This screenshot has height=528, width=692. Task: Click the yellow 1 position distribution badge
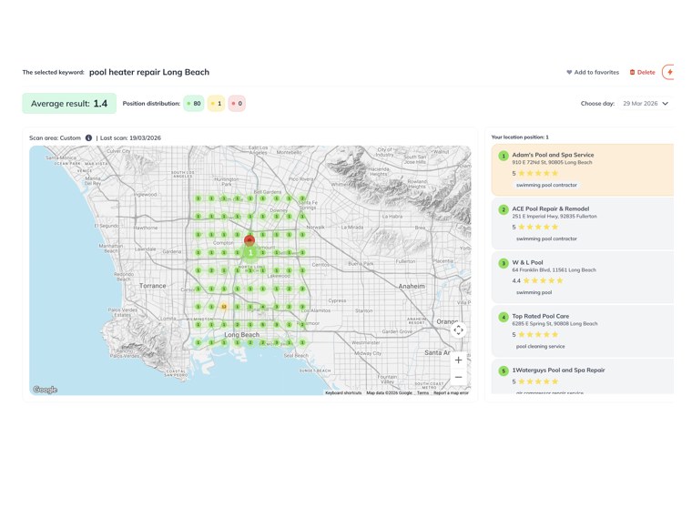point(217,104)
